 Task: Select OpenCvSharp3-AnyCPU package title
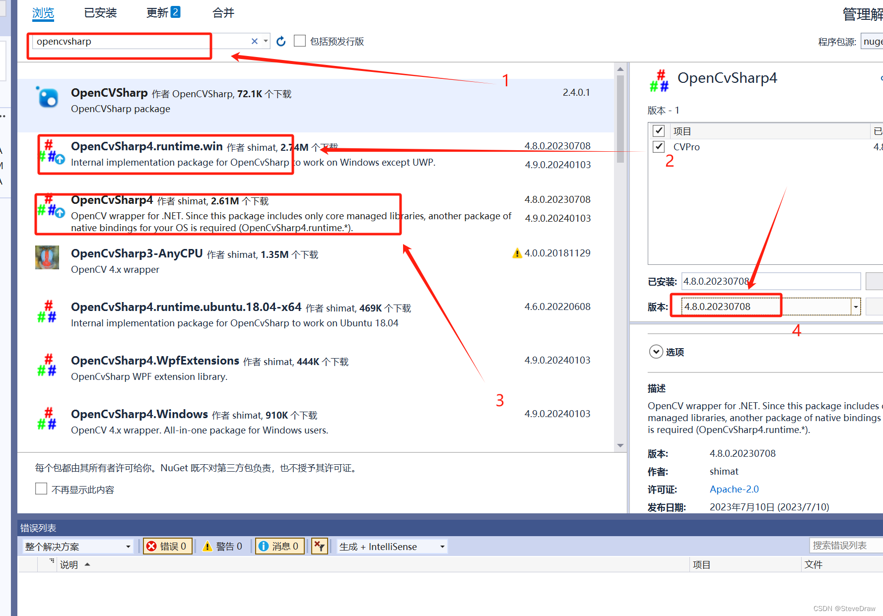tap(137, 253)
